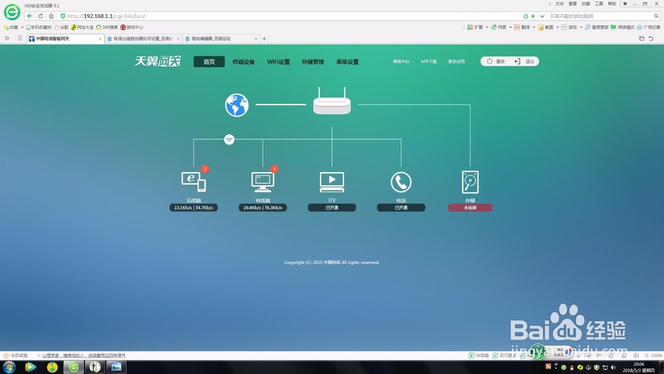Toggle 阅读模式 reading mode

pyautogui.click(x=623, y=27)
